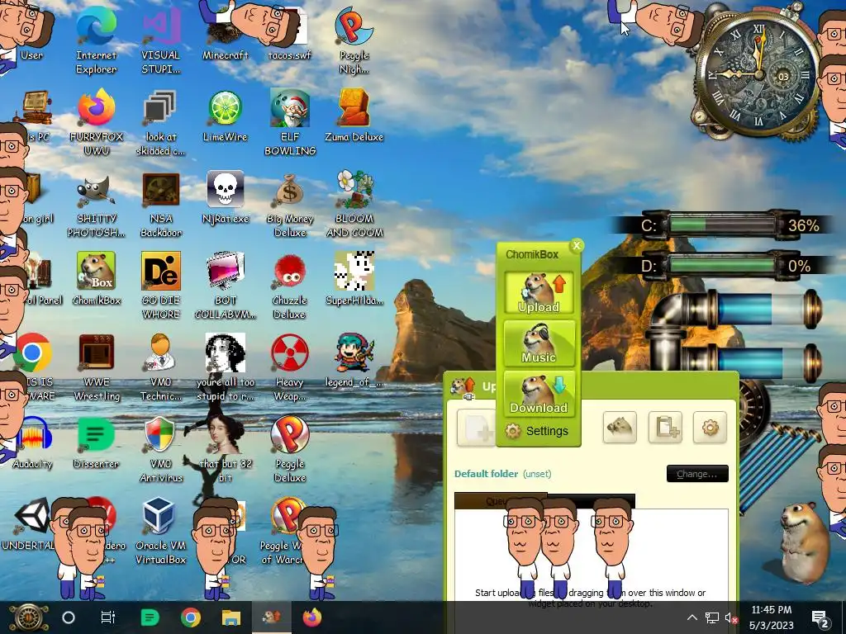The width and height of the screenshot is (846, 634).
Task: Click the Upload button in ChomikBox widget
Action: (539, 292)
